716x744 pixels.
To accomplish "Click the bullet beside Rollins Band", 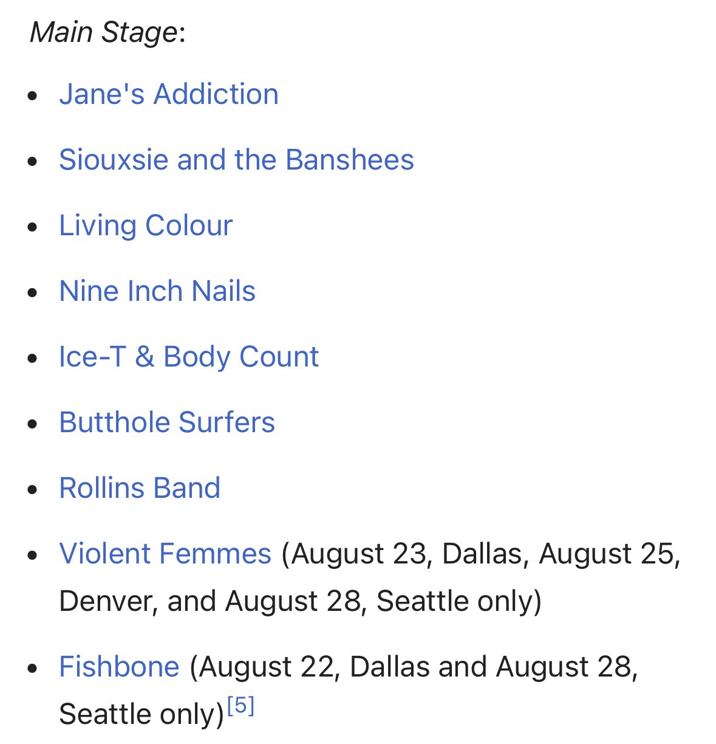I will coord(33,490).
